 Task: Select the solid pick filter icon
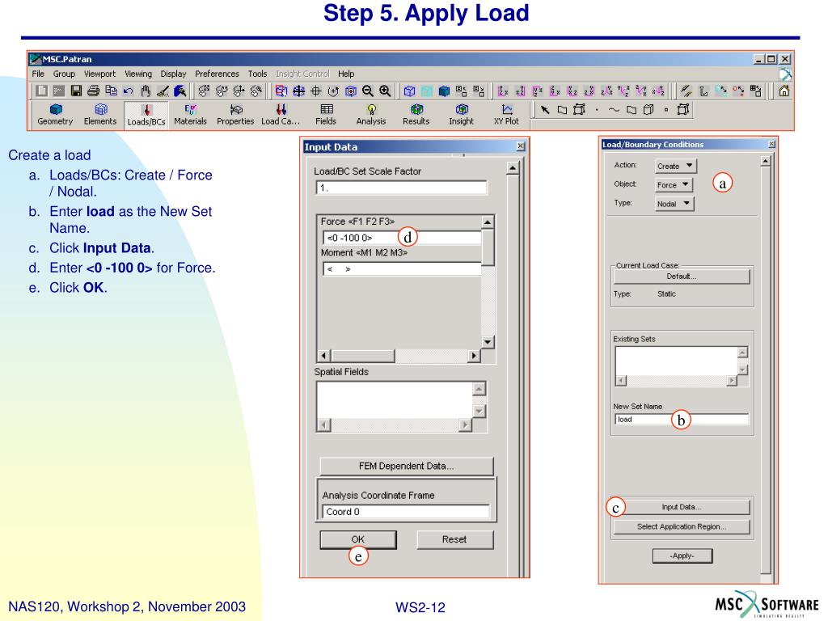[x=648, y=110]
